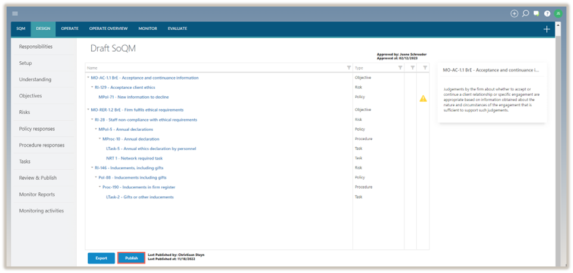The height and width of the screenshot is (273, 573).
Task: Open the hamburger menu at top left
Action: (x=15, y=13)
